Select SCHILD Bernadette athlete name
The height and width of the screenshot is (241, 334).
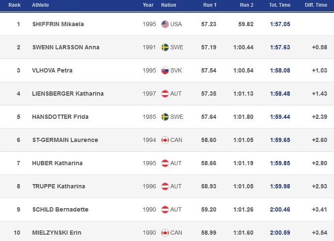(x=60, y=210)
